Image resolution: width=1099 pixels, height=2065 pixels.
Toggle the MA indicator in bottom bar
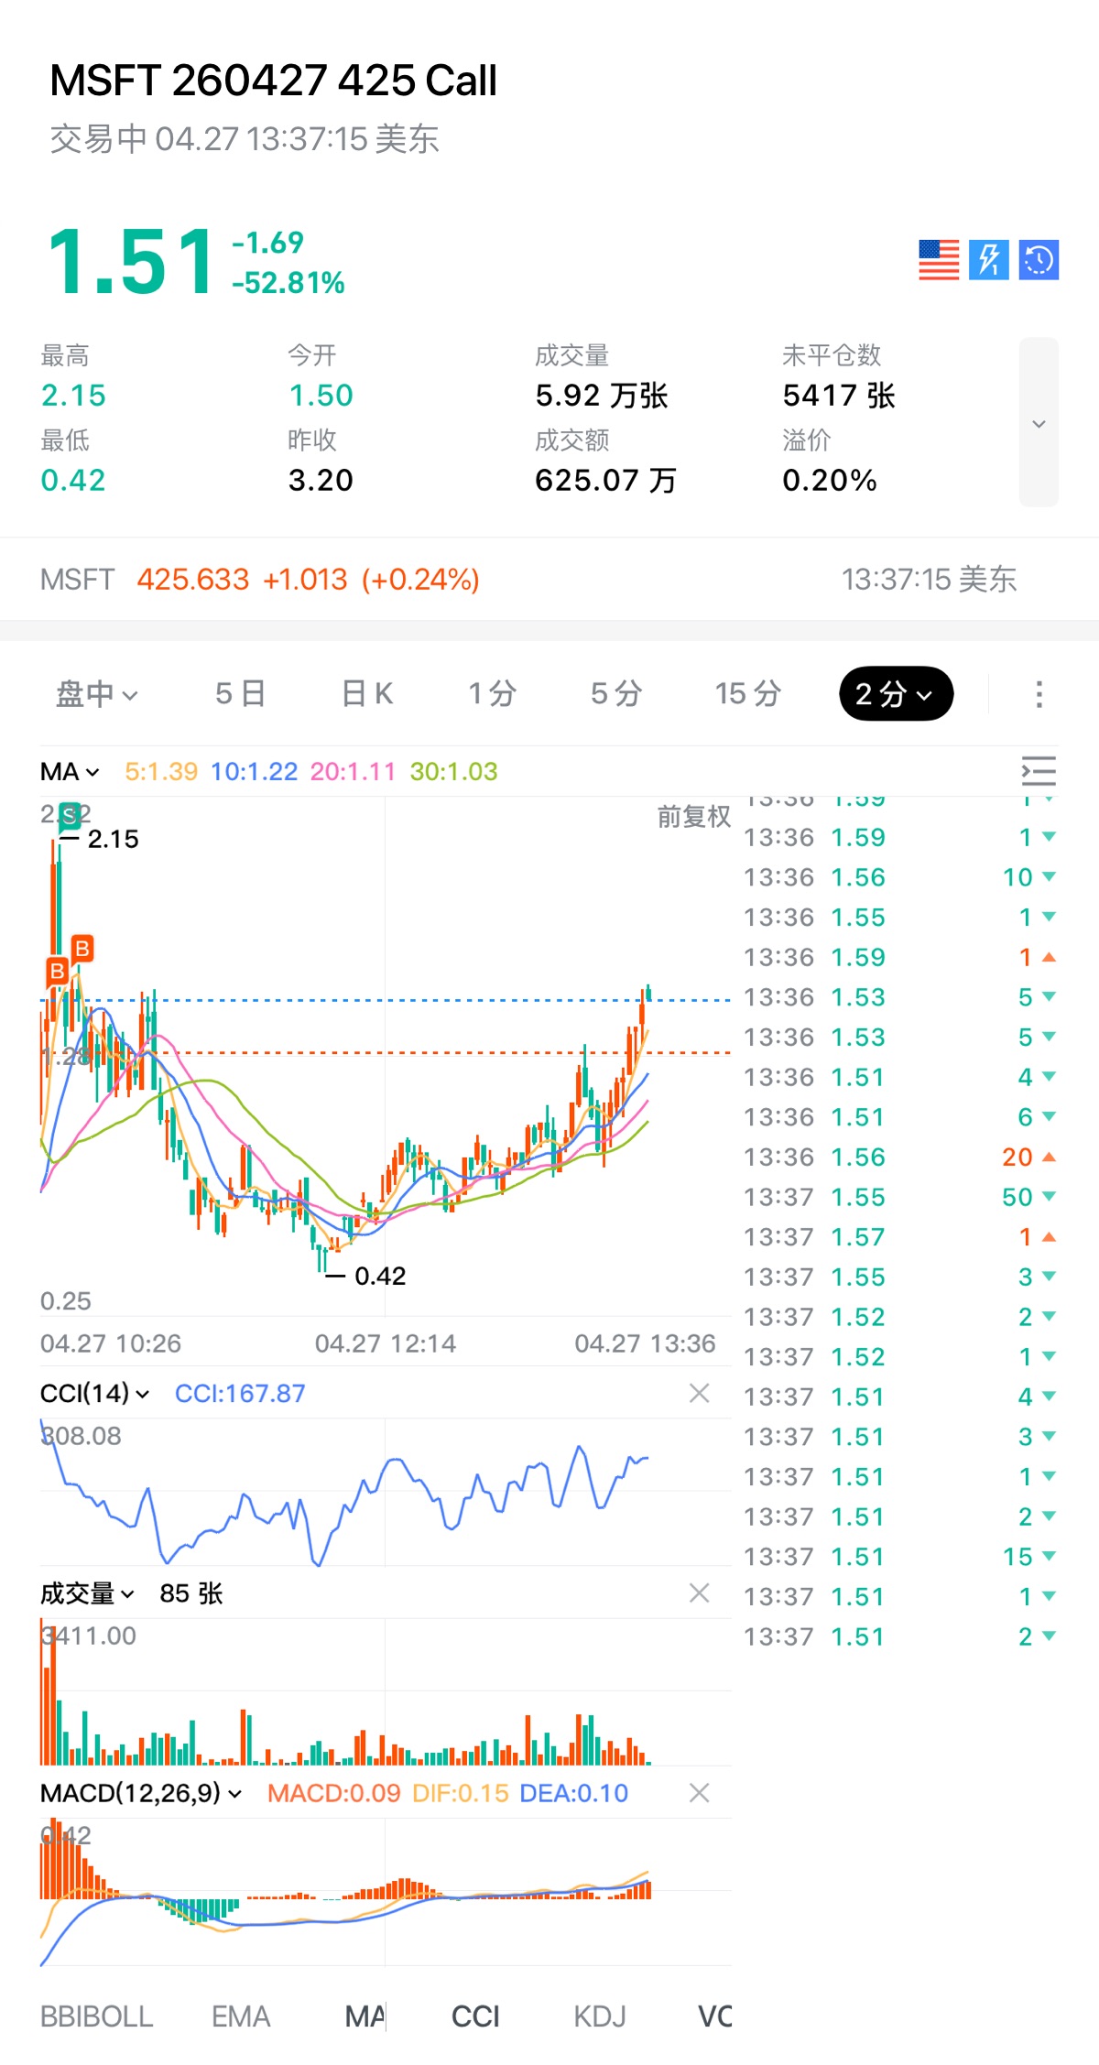pyautogui.click(x=365, y=2016)
